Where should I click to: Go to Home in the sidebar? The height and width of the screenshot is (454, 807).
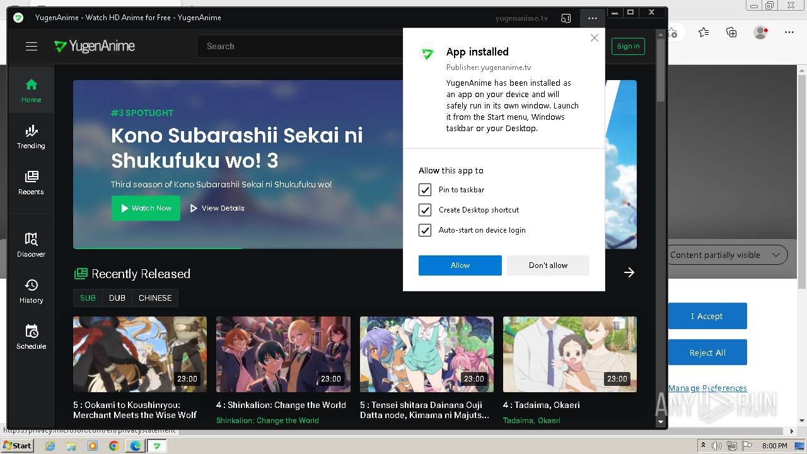point(31,90)
